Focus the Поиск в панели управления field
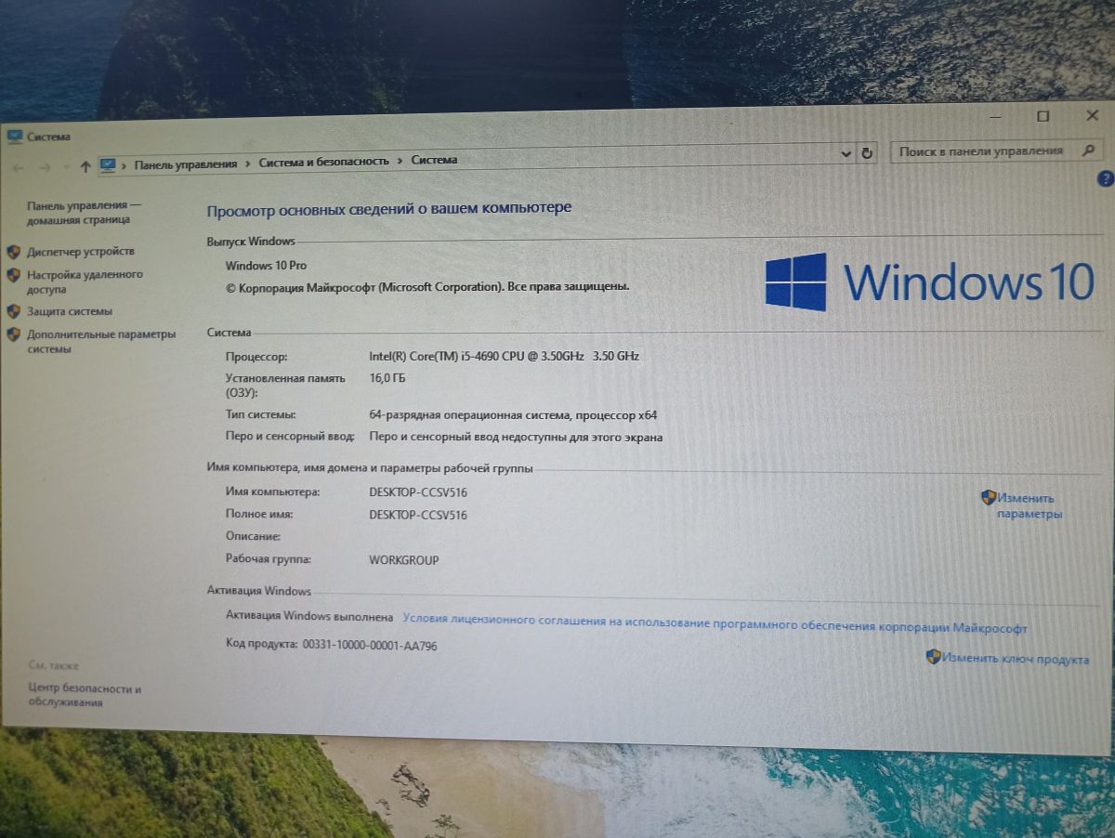 click(997, 151)
